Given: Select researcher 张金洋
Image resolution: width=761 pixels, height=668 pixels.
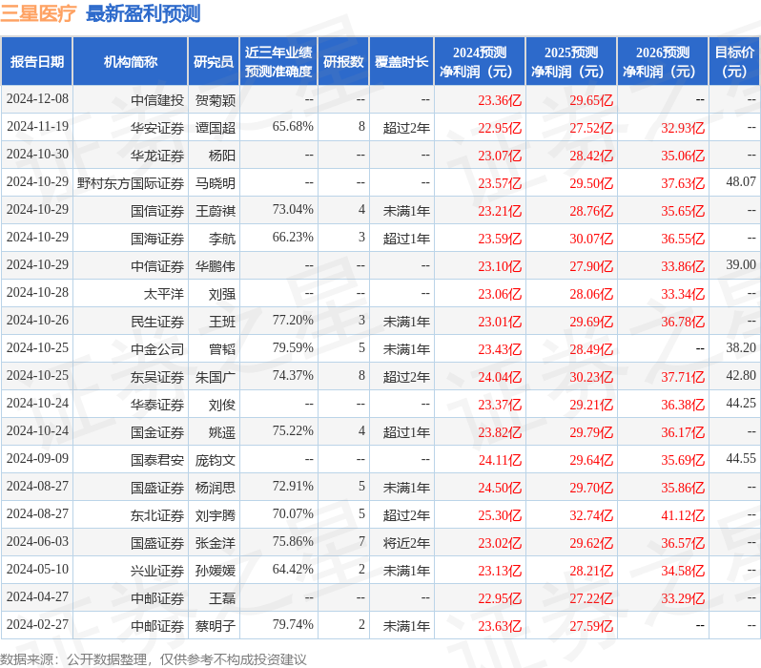Looking at the screenshot, I should coord(215,543).
